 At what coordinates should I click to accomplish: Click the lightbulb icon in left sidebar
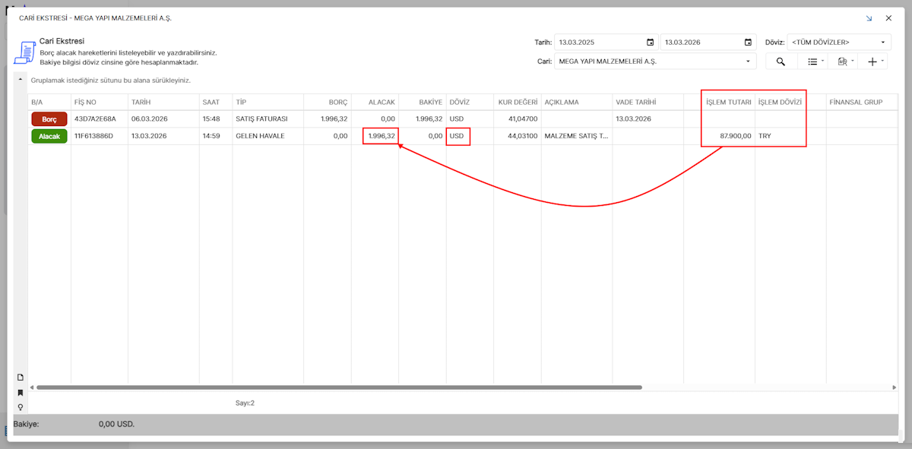pyautogui.click(x=21, y=407)
